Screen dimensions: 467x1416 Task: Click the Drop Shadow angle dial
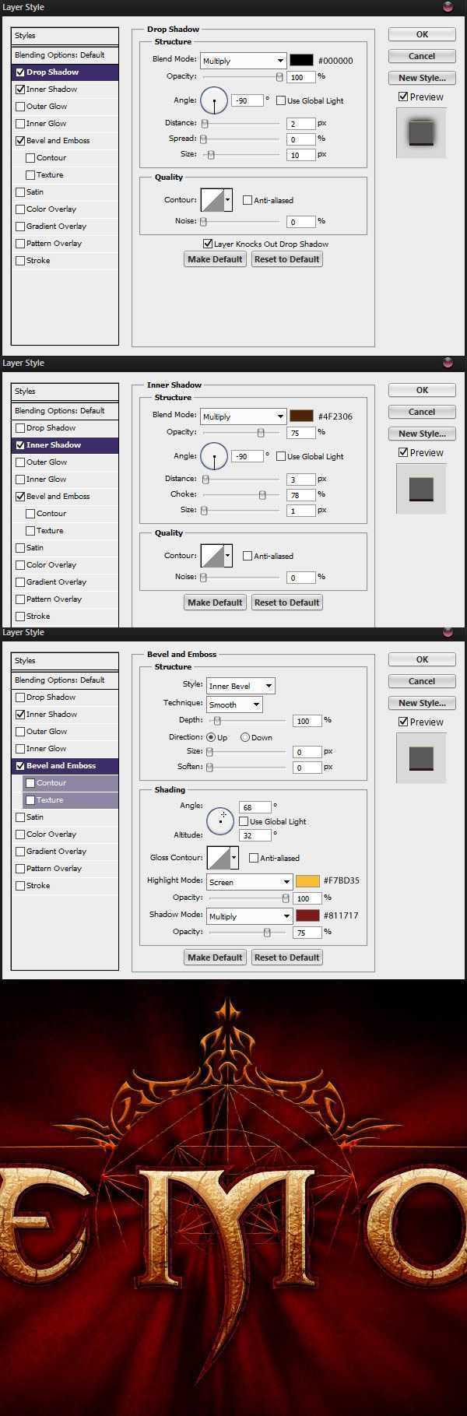tap(214, 100)
